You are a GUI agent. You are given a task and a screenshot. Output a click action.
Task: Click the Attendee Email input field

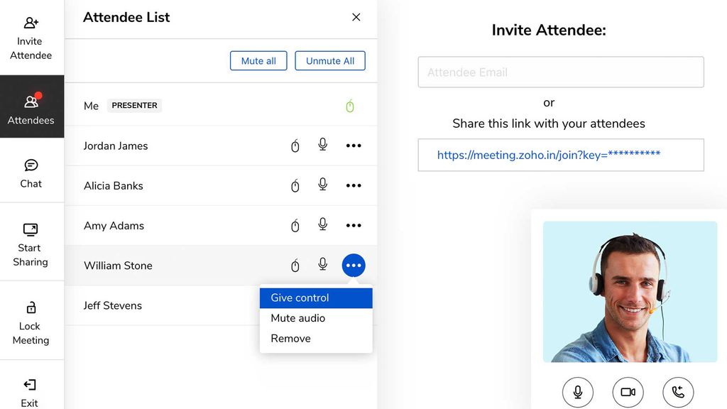(x=561, y=72)
